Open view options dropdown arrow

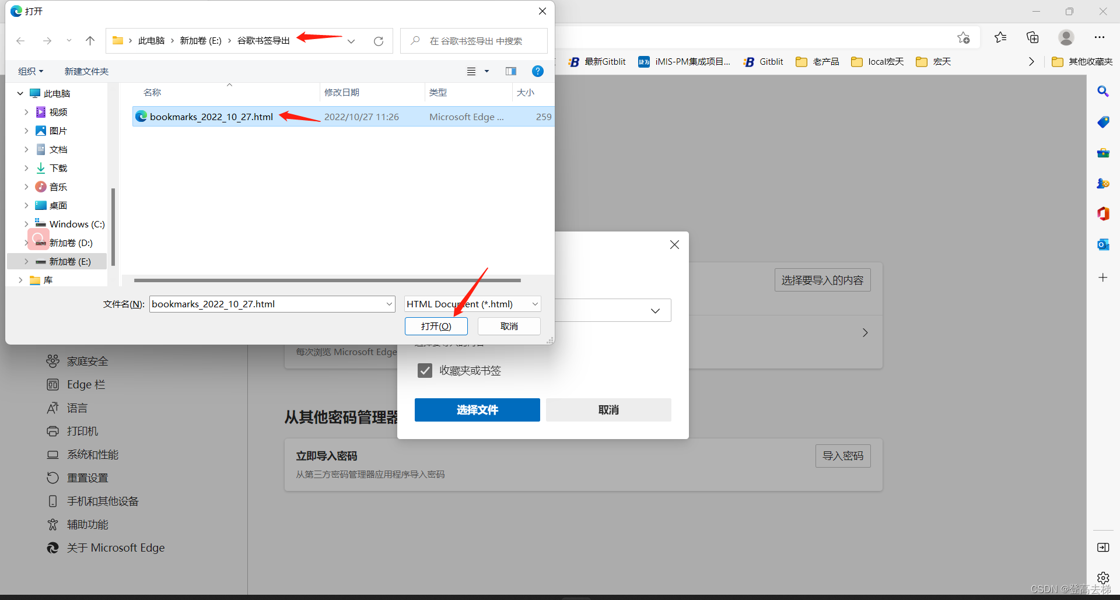[487, 71]
